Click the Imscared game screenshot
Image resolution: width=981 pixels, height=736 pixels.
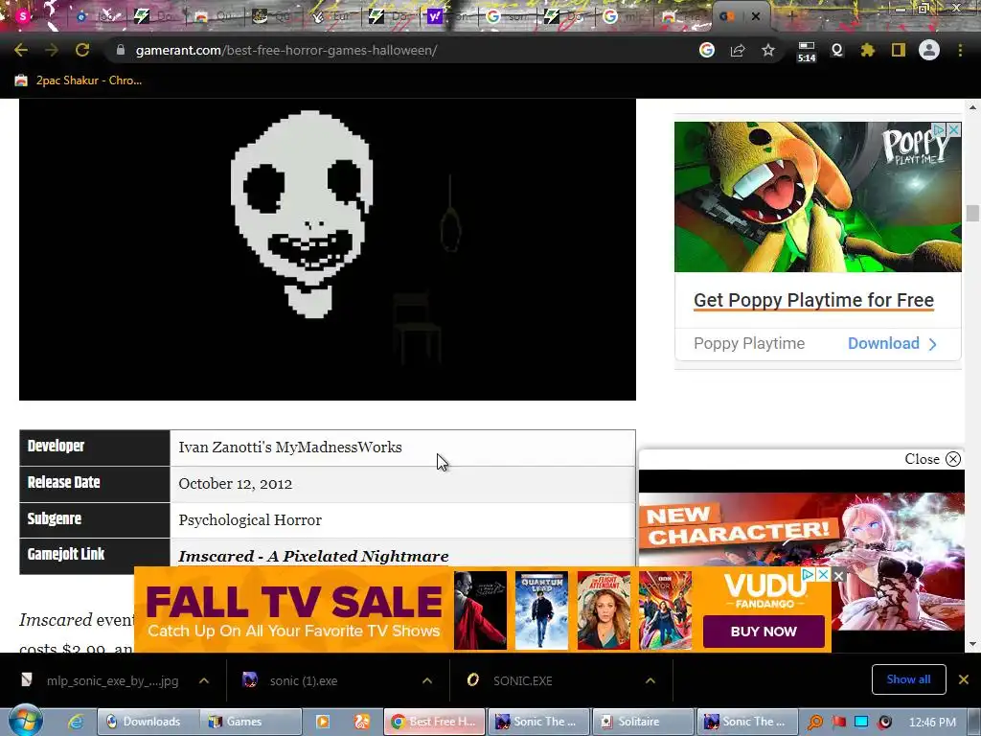pos(328,249)
